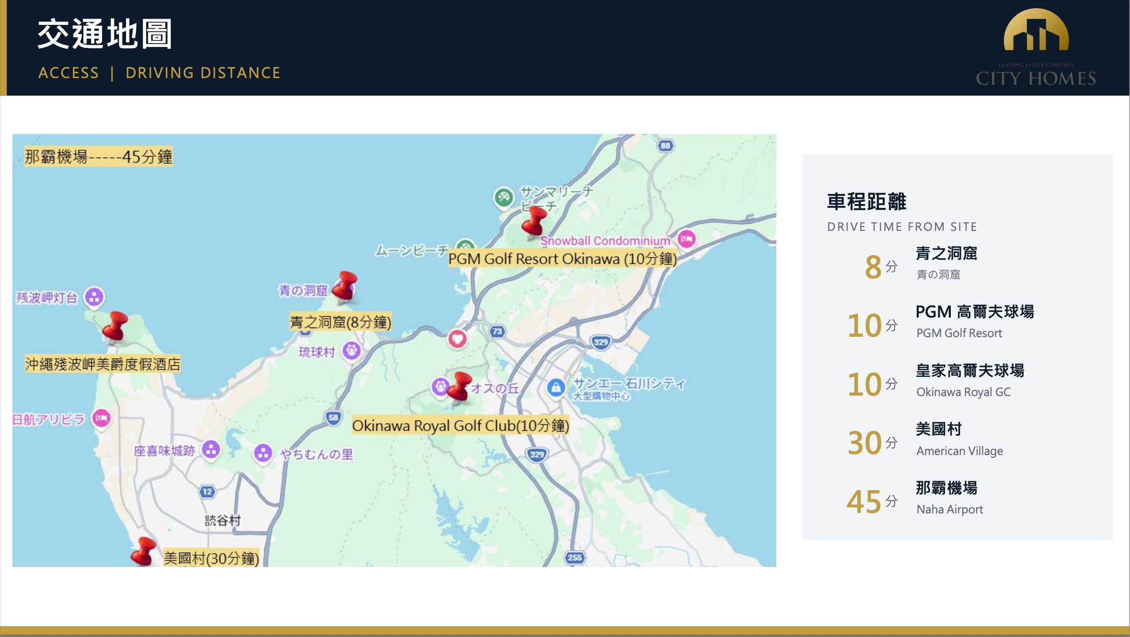Click the 座喜味城跡 map text
The image size is (1130, 637).
point(164,451)
